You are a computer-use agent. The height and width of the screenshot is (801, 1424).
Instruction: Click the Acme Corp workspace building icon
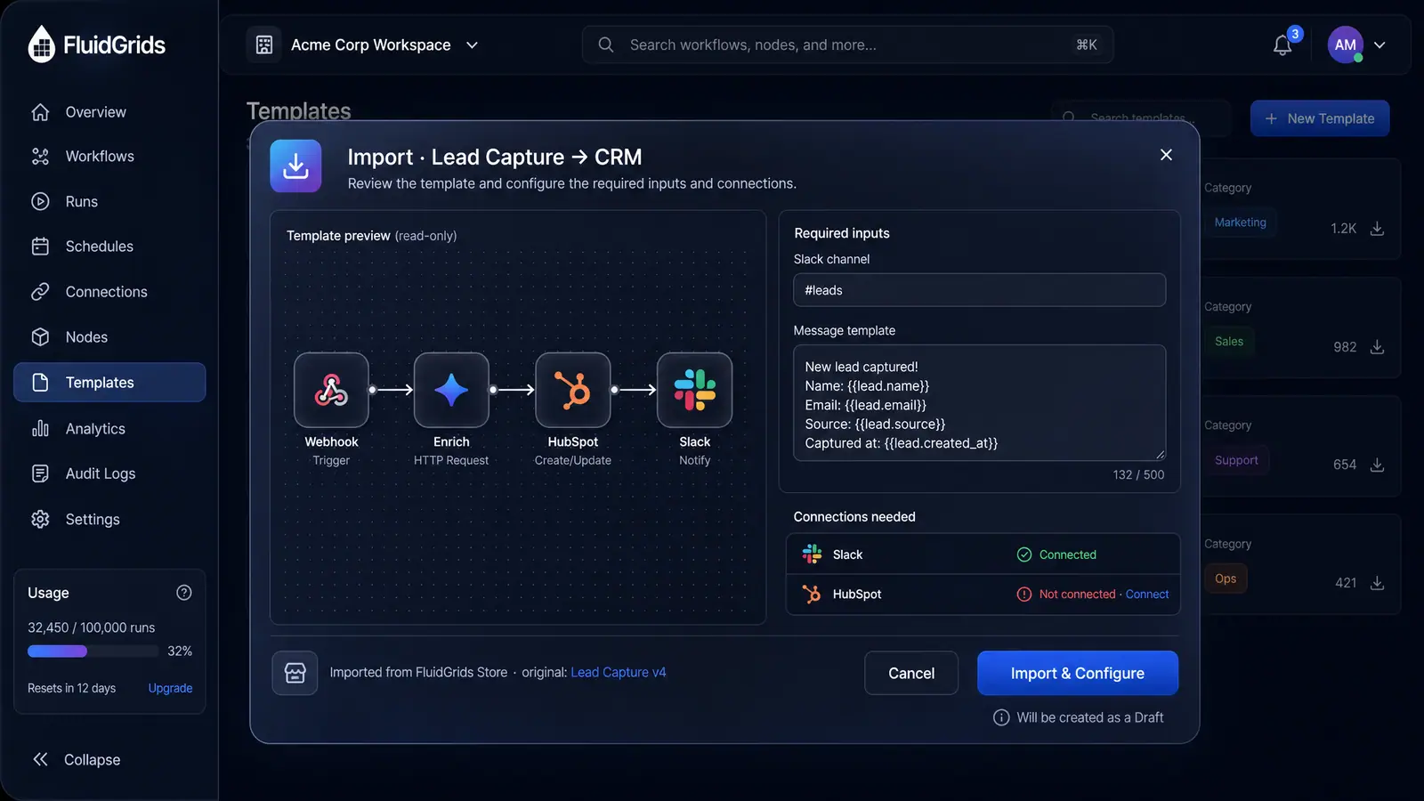264,44
